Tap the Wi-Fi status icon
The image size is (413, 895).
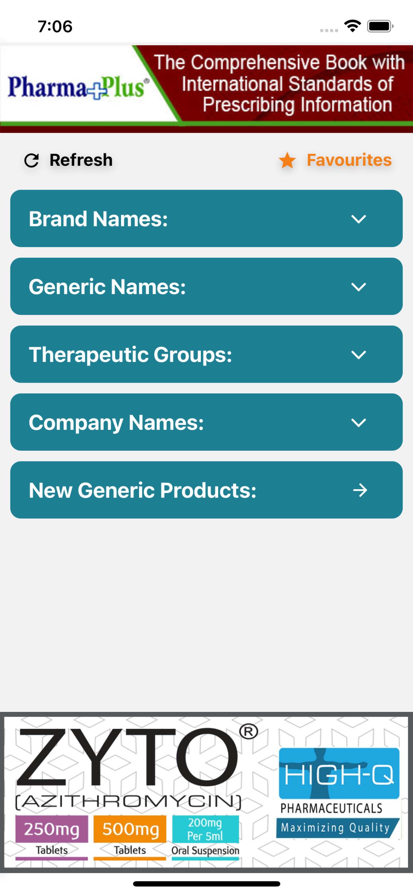(352, 26)
